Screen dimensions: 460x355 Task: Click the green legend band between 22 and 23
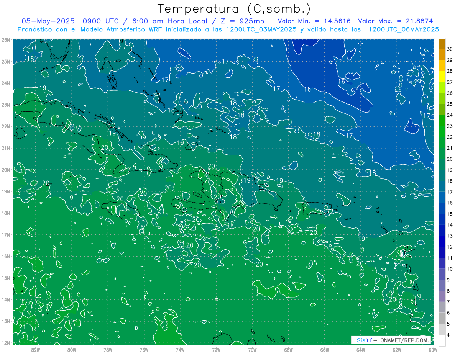pyautogui.click(x=442, y=131)
